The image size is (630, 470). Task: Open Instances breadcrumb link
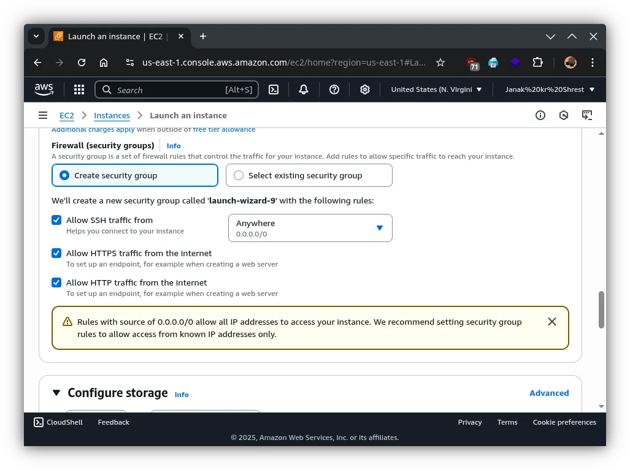[112, 115]
